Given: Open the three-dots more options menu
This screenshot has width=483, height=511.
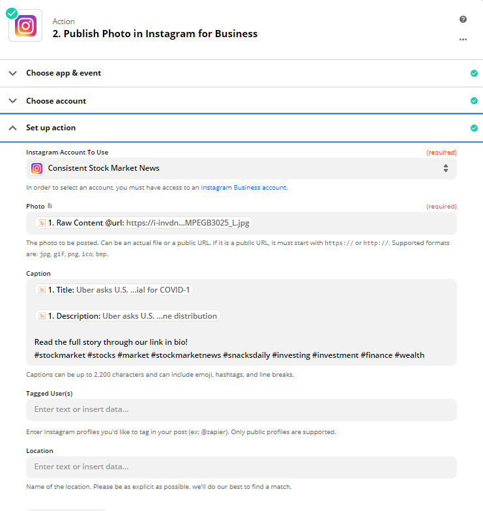Looking at the screenshot, I should [x=463, y=39].
